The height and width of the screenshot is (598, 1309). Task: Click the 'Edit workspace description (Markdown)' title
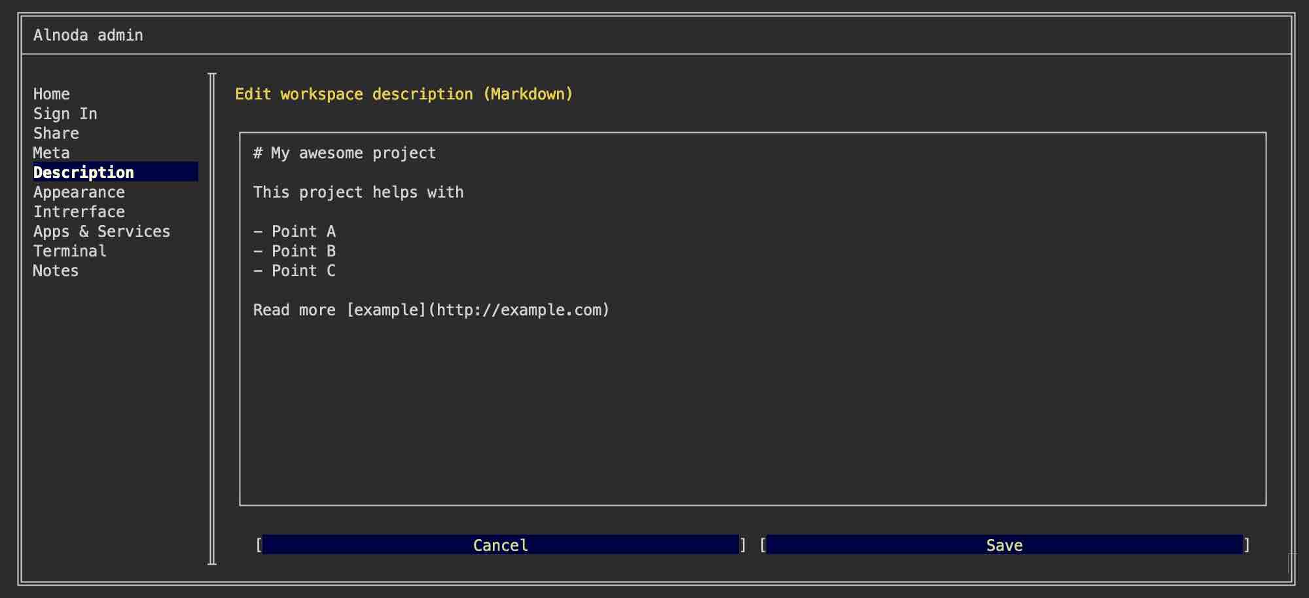pos(404,94)
